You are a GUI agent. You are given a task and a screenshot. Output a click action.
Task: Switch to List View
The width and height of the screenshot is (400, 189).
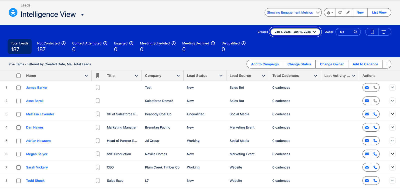(x=379, y=12)
